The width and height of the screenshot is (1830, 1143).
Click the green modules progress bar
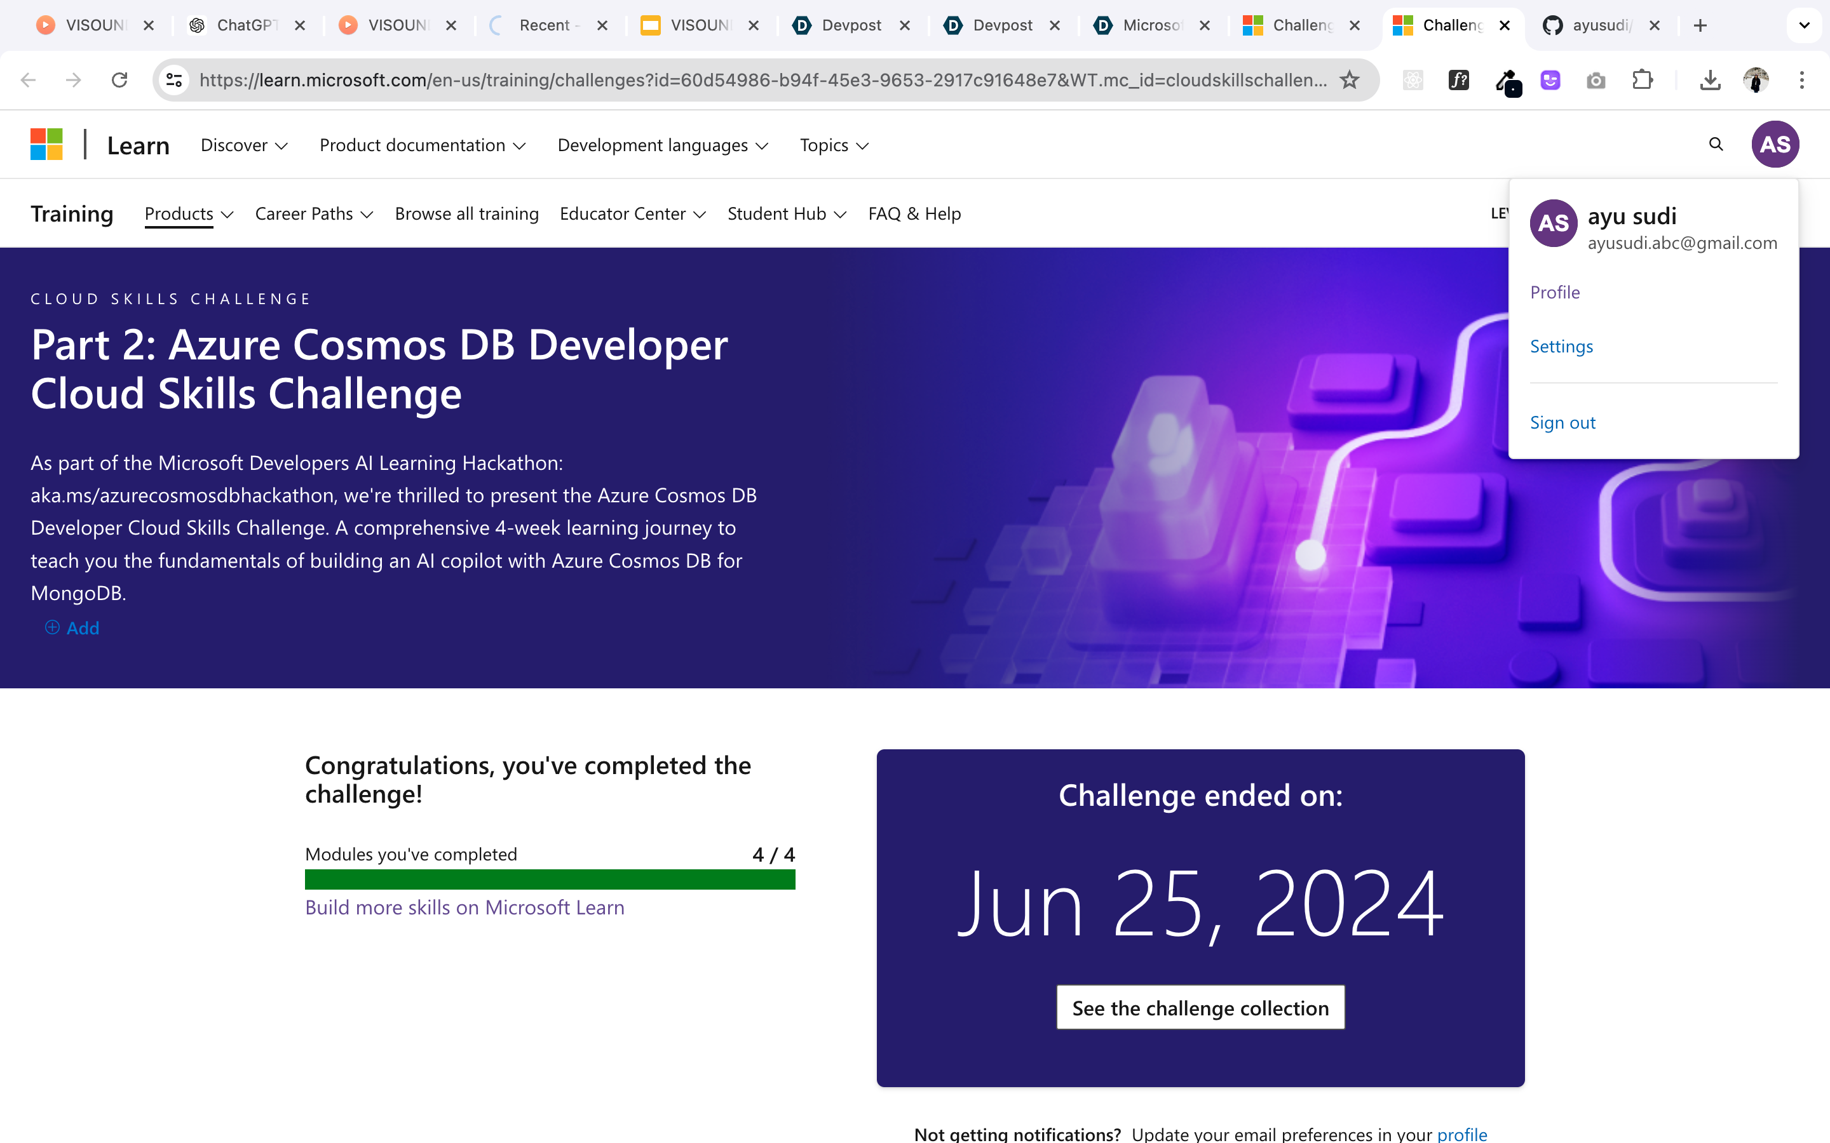[x=550, y=879]
